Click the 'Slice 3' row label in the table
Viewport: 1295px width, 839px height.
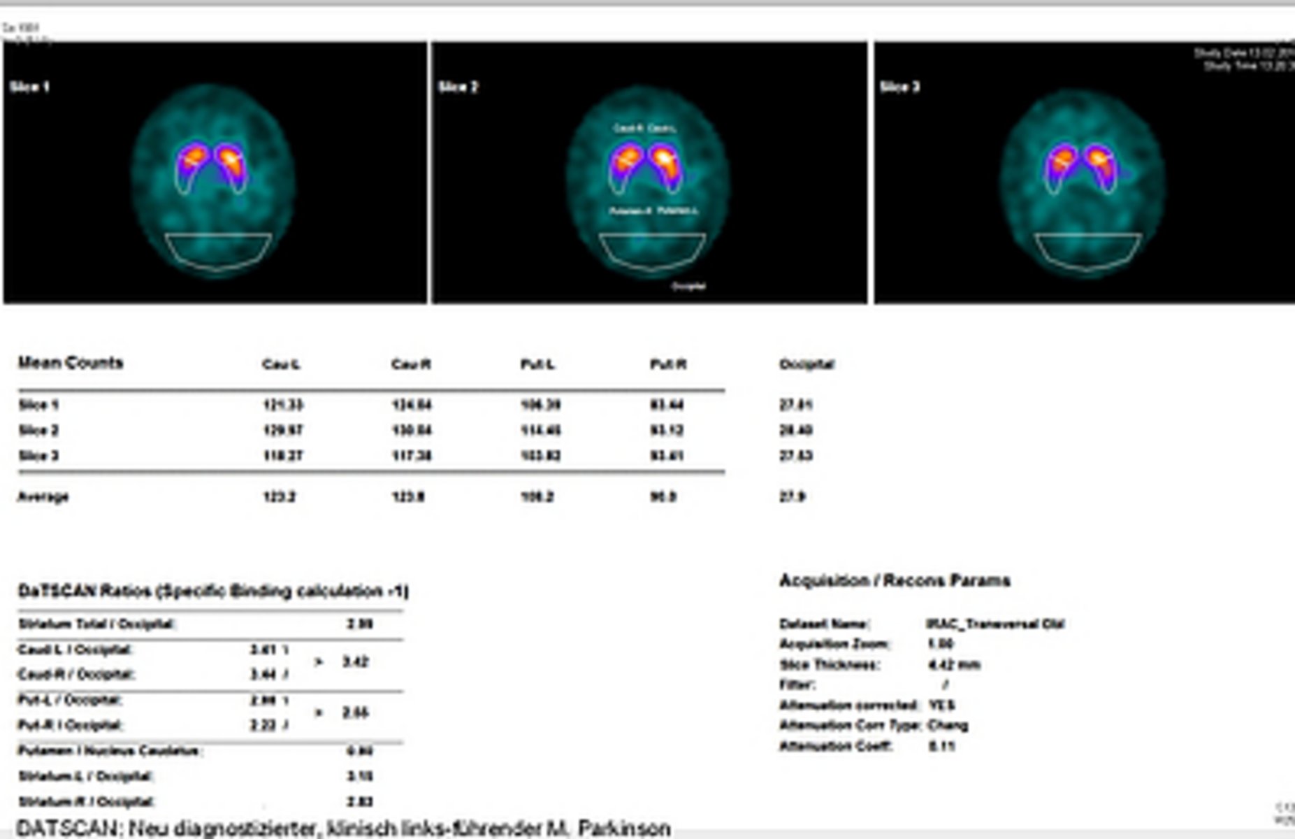[38, 456]
